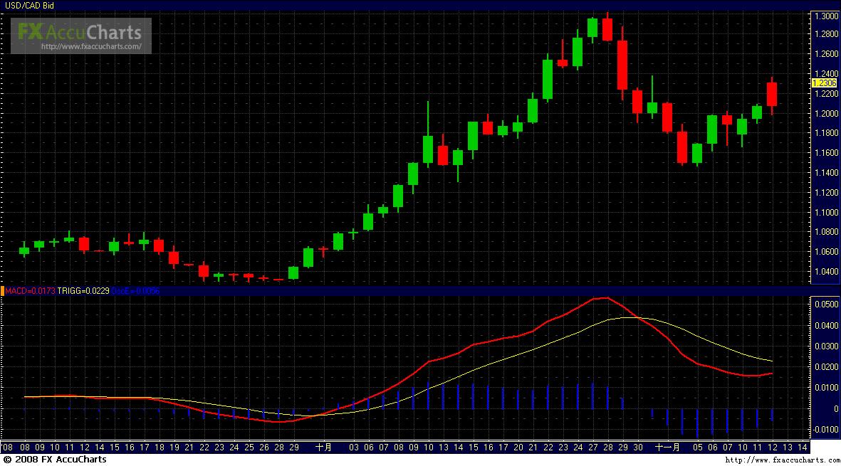841x466 pixels.
Task: Click the 0.0200 MACD axis label
Action: pyautogui.click(x=826, y=367)
